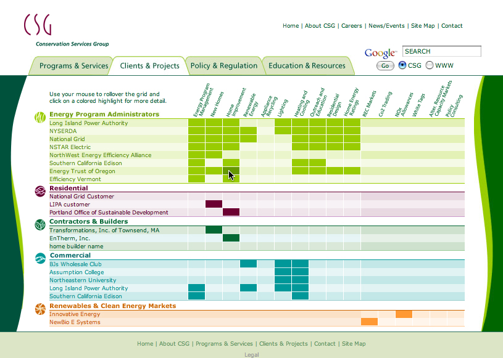
Task: Click the Policy Consulting column header
Action: 454,105
